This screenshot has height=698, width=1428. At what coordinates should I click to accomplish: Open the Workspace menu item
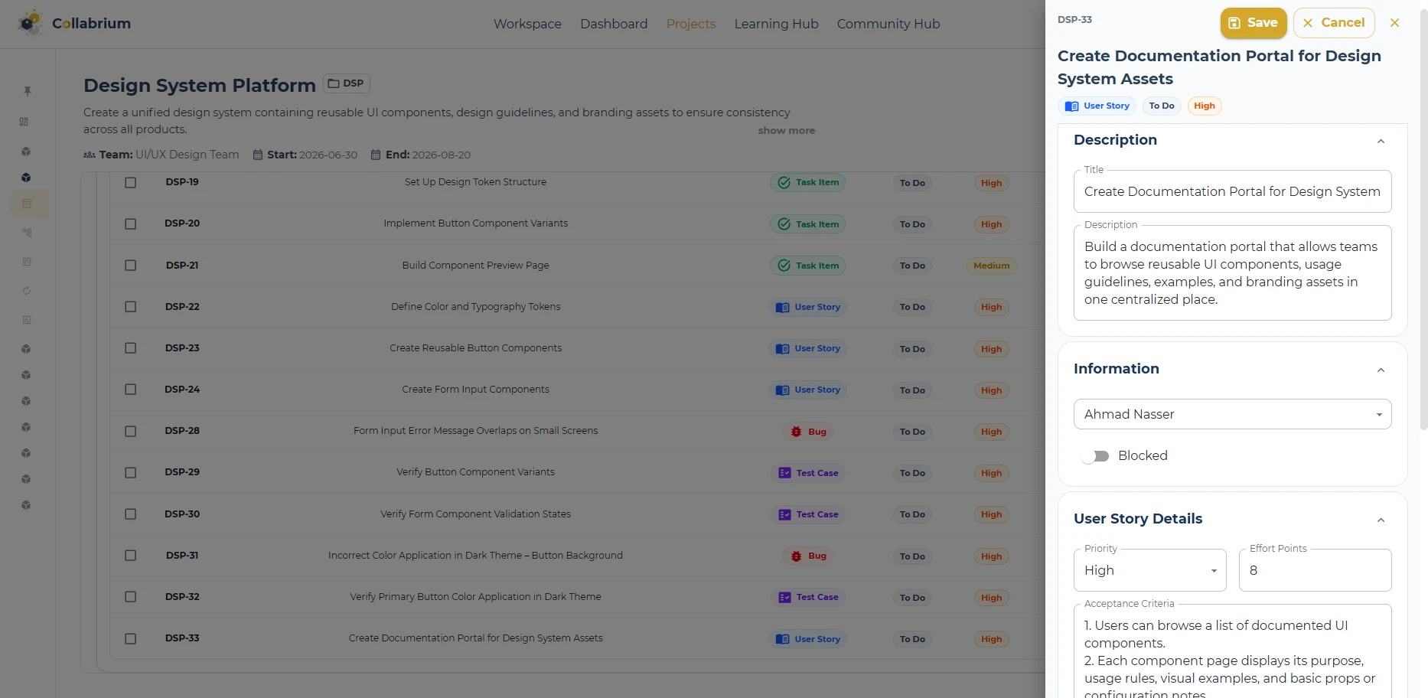pyautogui.click(x=527, y=24)
